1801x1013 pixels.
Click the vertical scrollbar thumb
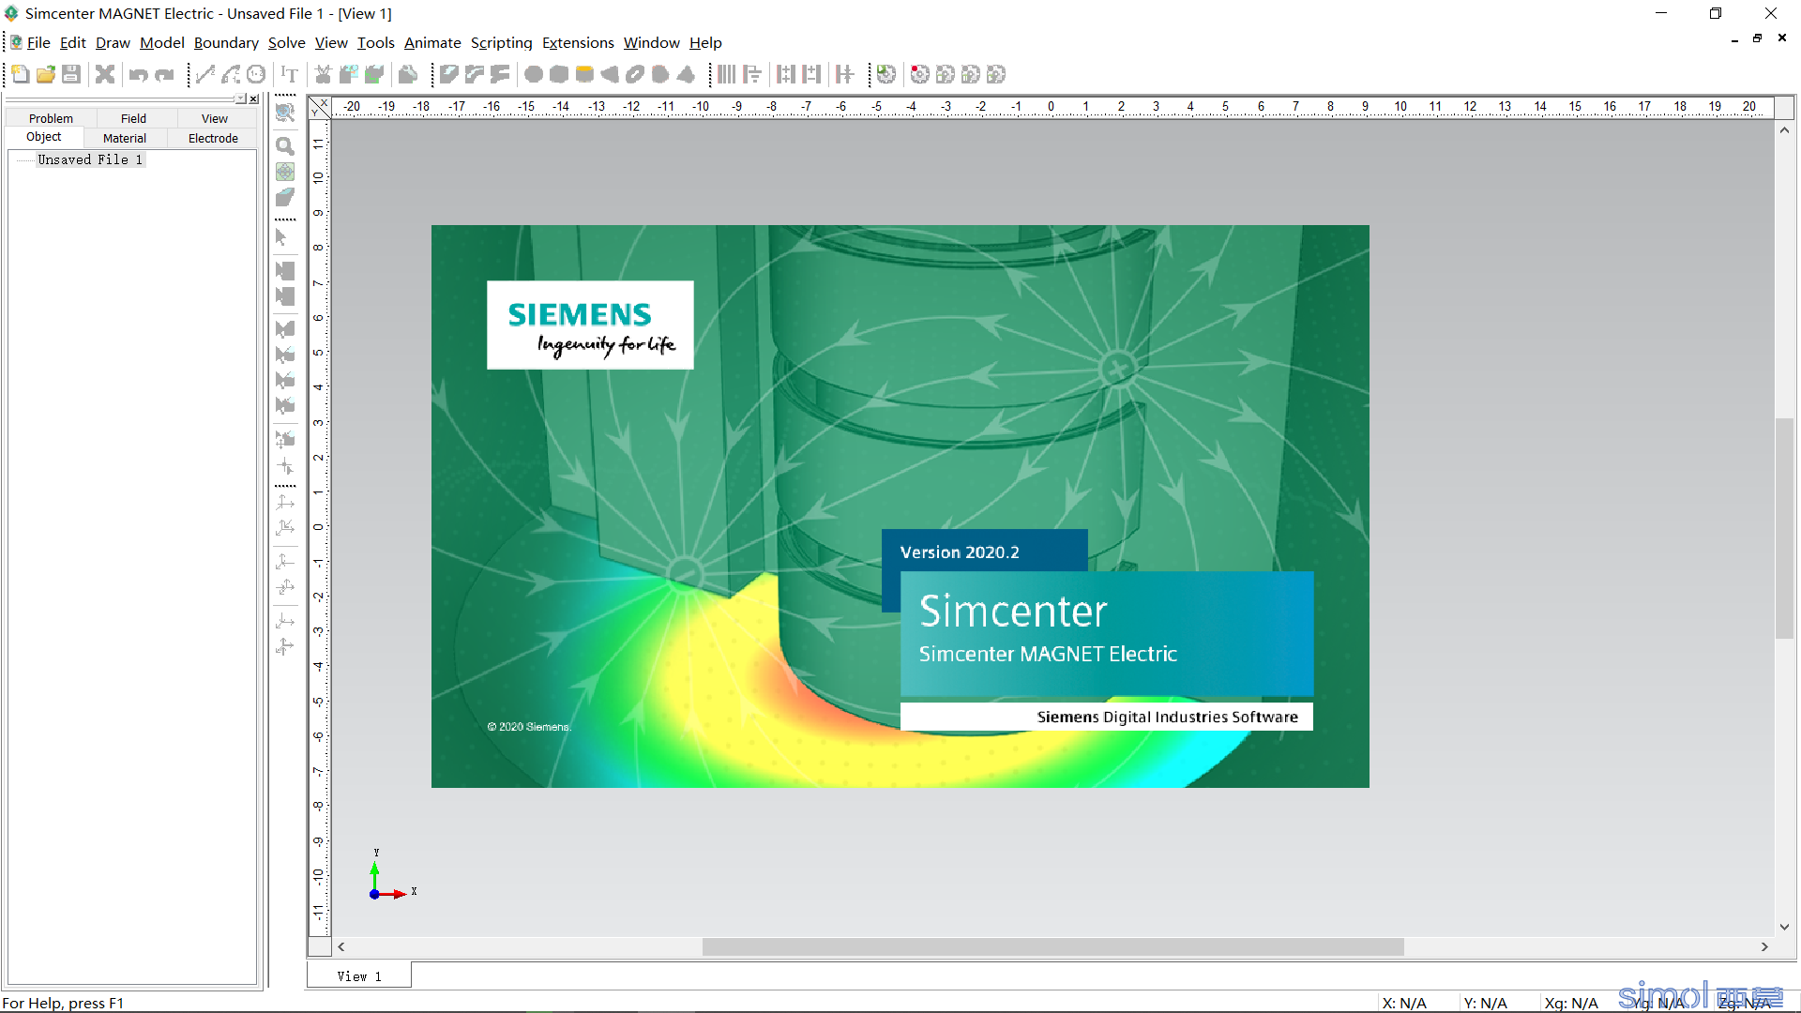point(1784,528)
